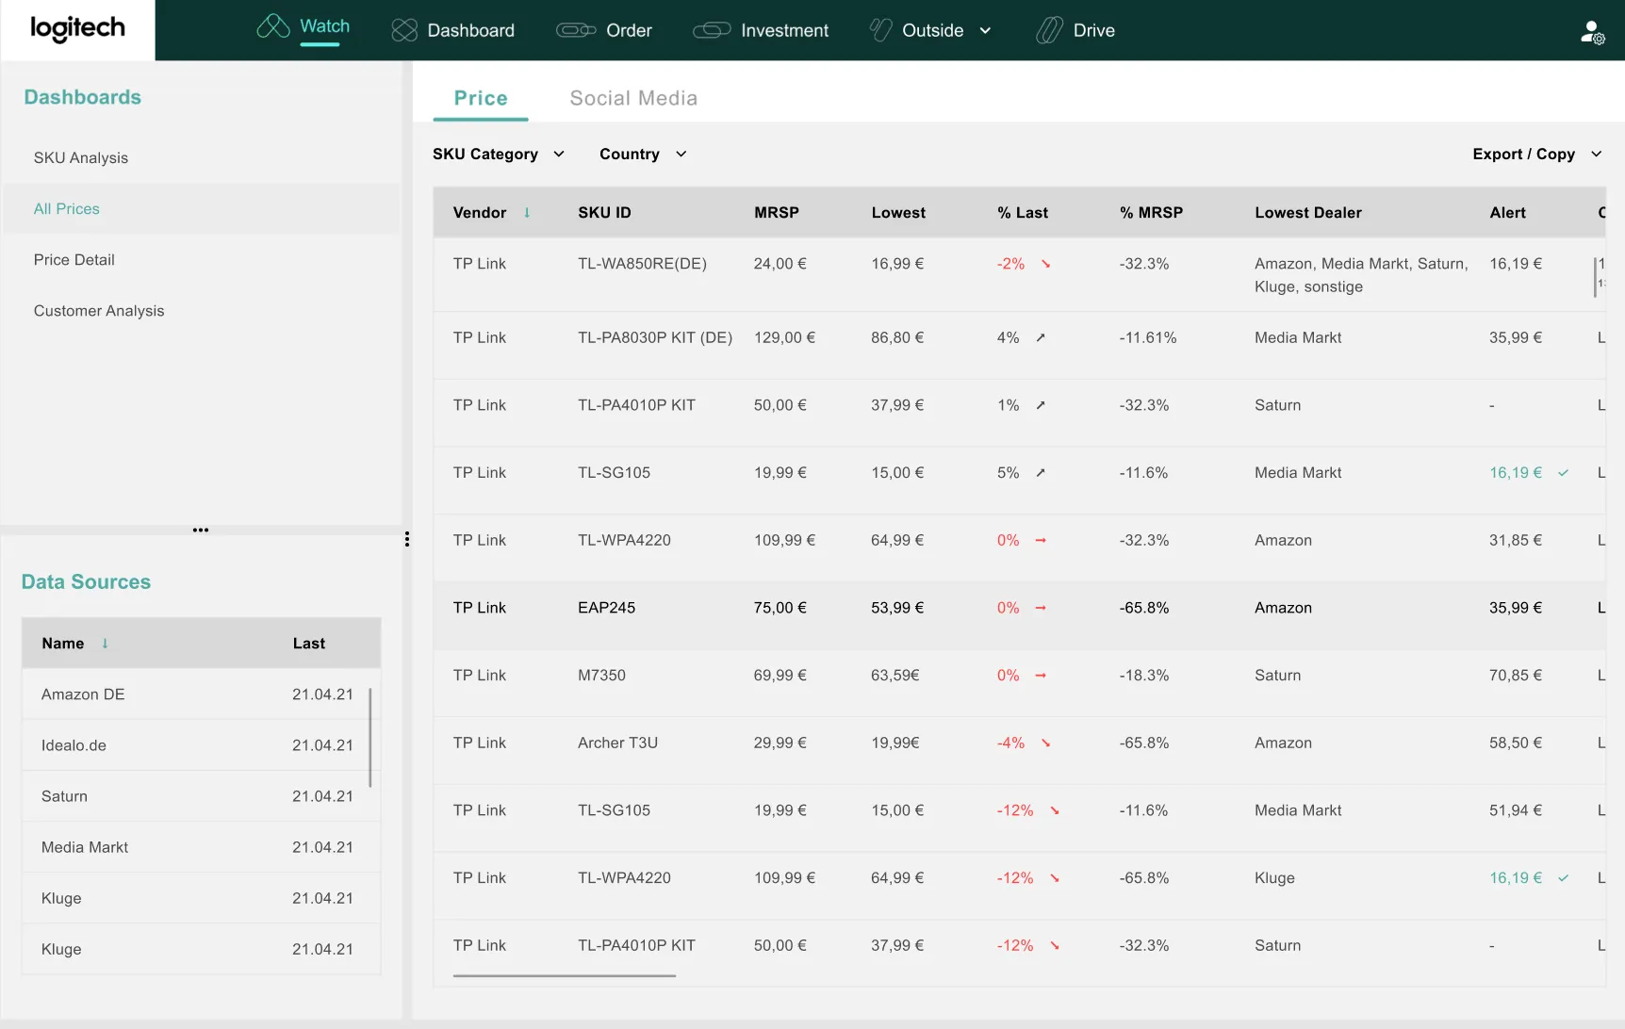The height and width of the screenshot is (1029, 1625).
Task: Select All Prices in sidebar
Action: (x=202, y=208)
